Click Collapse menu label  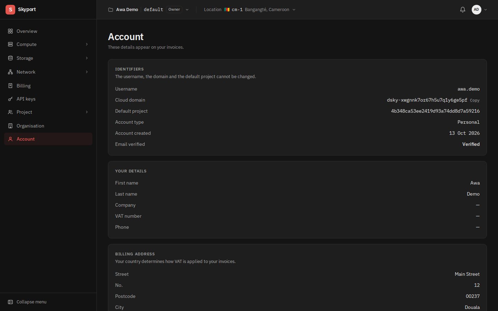pyautogui.click(x=31, y=302)
